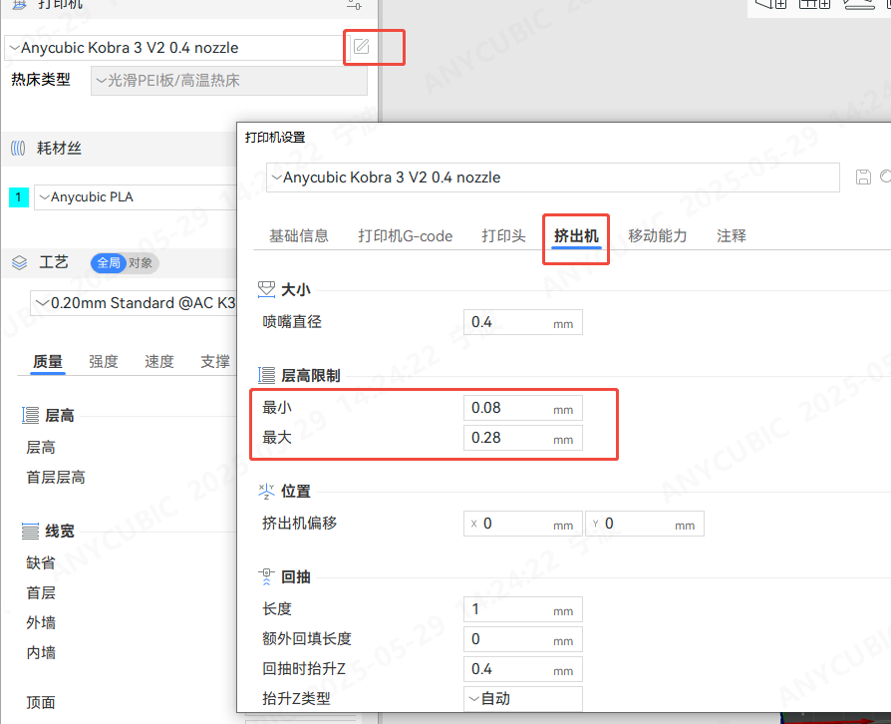Screen dimensions: 891x724
Task: Switch to the 速度 tab in sidebar
Action: coord(159,362)
